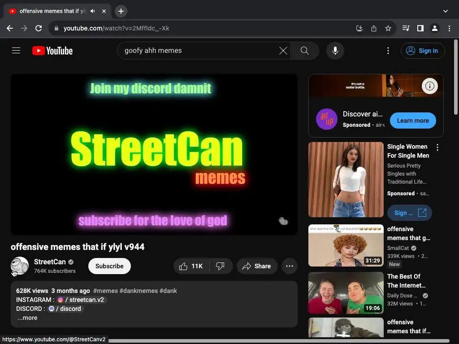Viewport: 459px width, 344px height.
Task: Open browser profile icon
Action: point(435,28)
